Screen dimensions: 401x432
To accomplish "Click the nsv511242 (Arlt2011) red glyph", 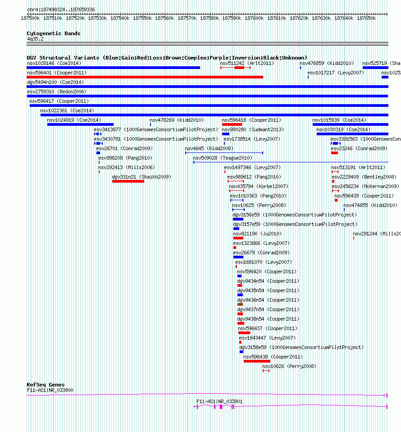I will tap(235, 68).
